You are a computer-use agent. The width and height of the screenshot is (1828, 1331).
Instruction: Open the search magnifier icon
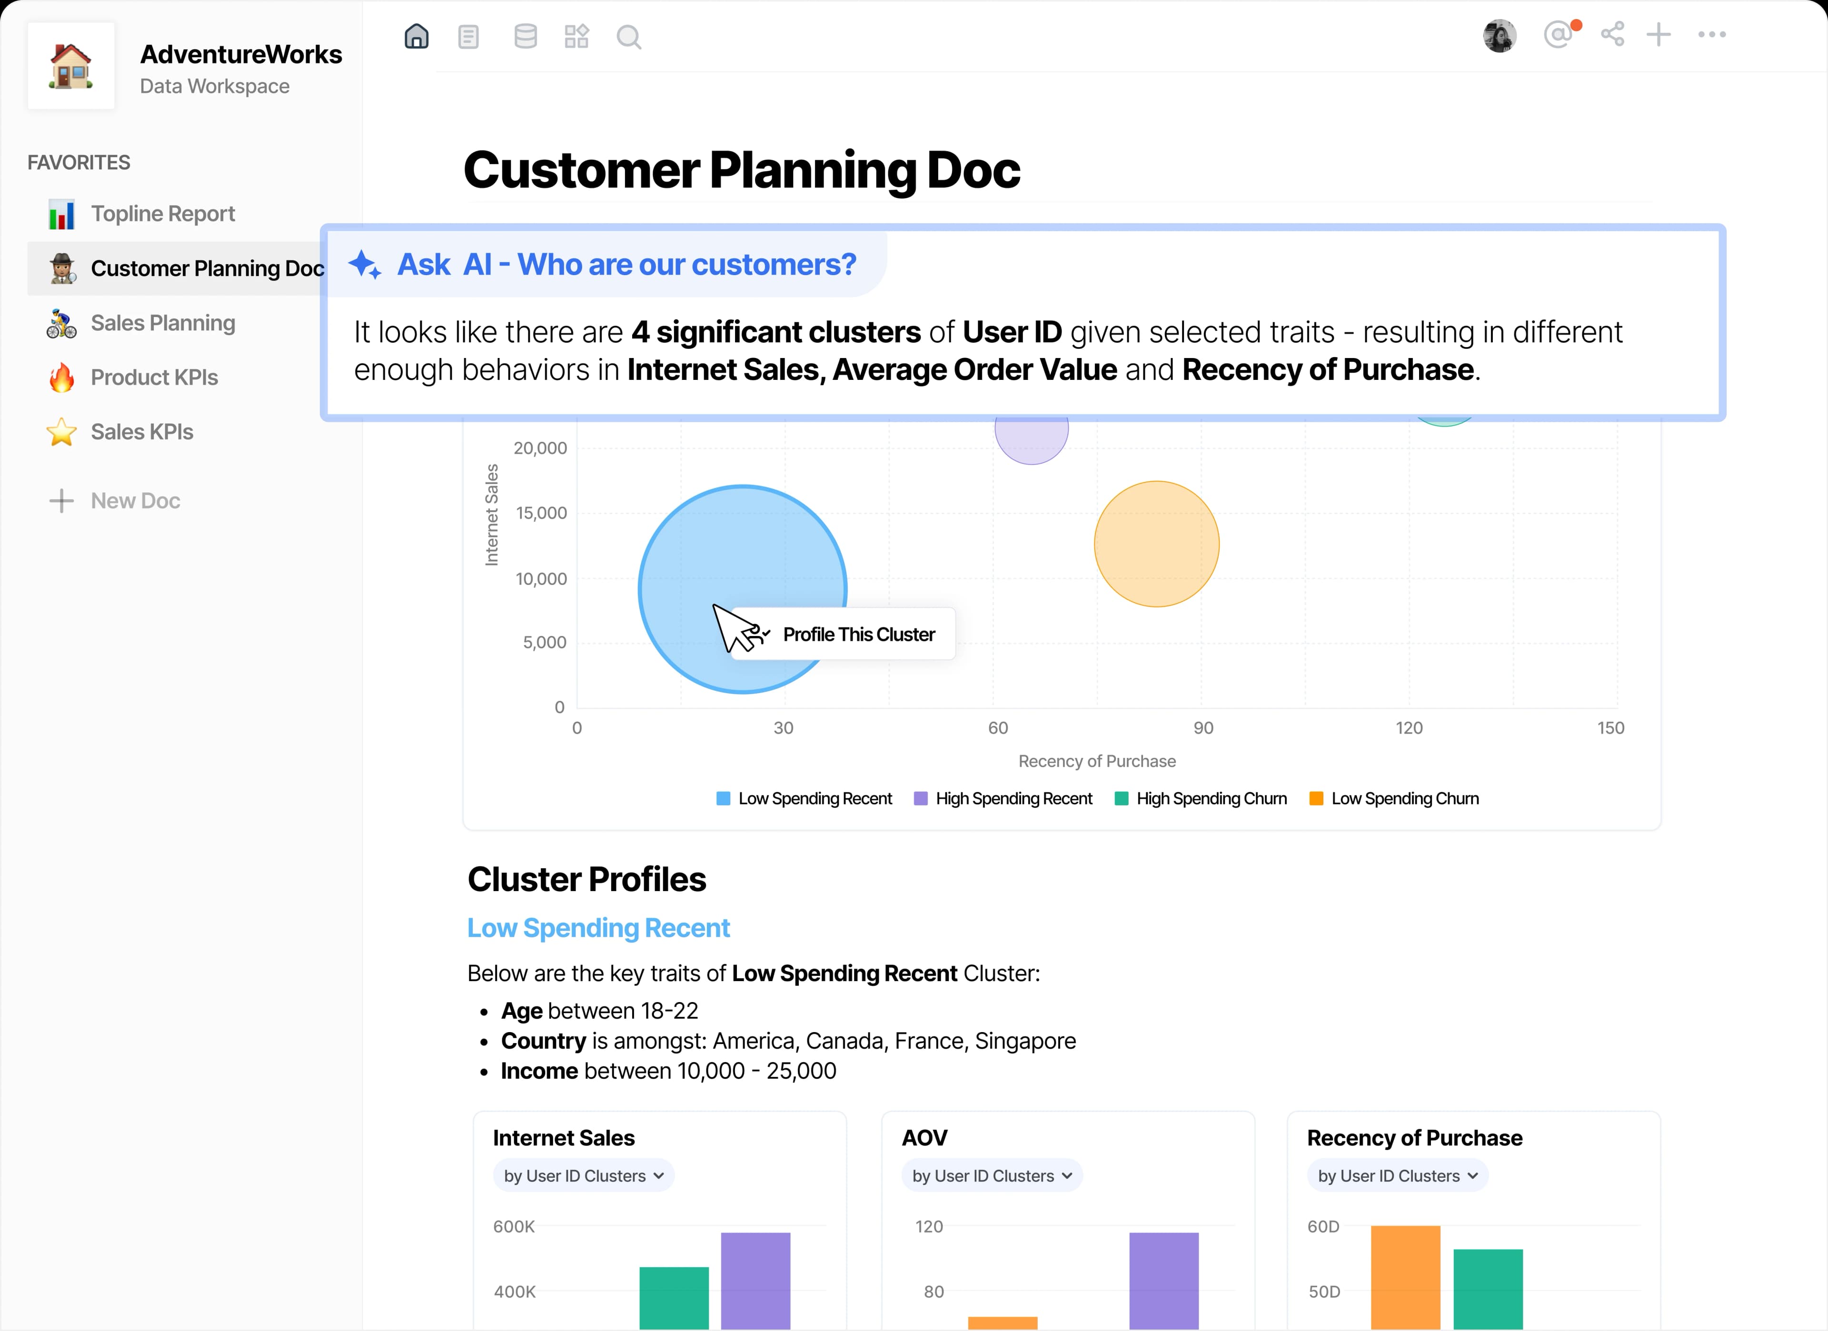[x=629, y=37]
